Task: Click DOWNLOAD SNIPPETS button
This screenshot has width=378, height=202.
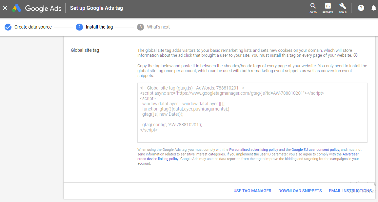Action: tap(300, 191)
